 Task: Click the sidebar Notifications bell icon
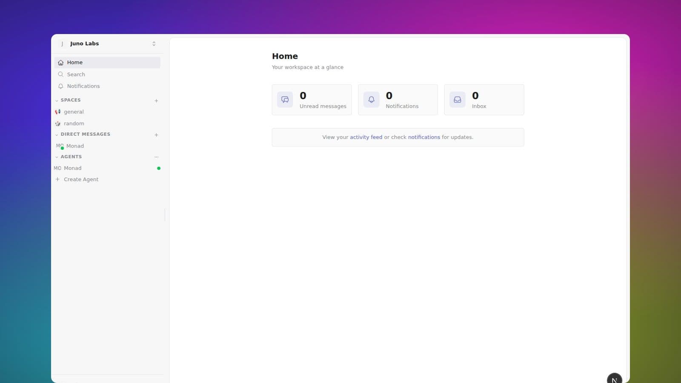coord(61,86)
